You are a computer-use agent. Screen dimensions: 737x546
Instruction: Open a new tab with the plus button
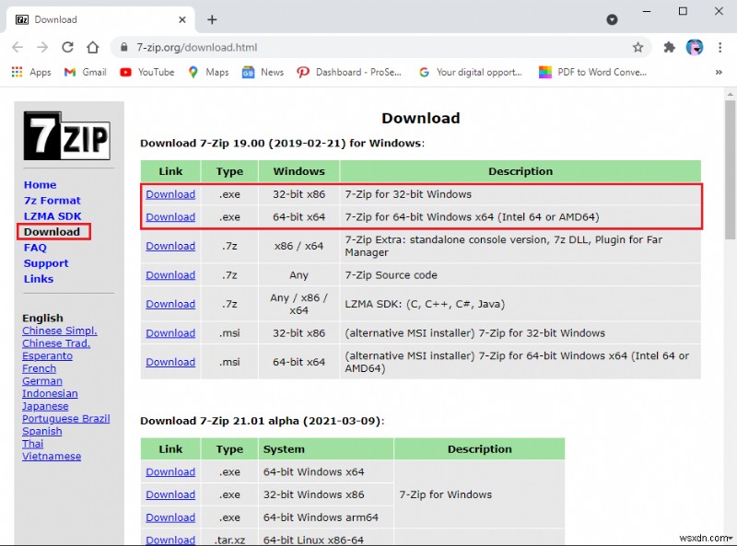tap(212, 18)
